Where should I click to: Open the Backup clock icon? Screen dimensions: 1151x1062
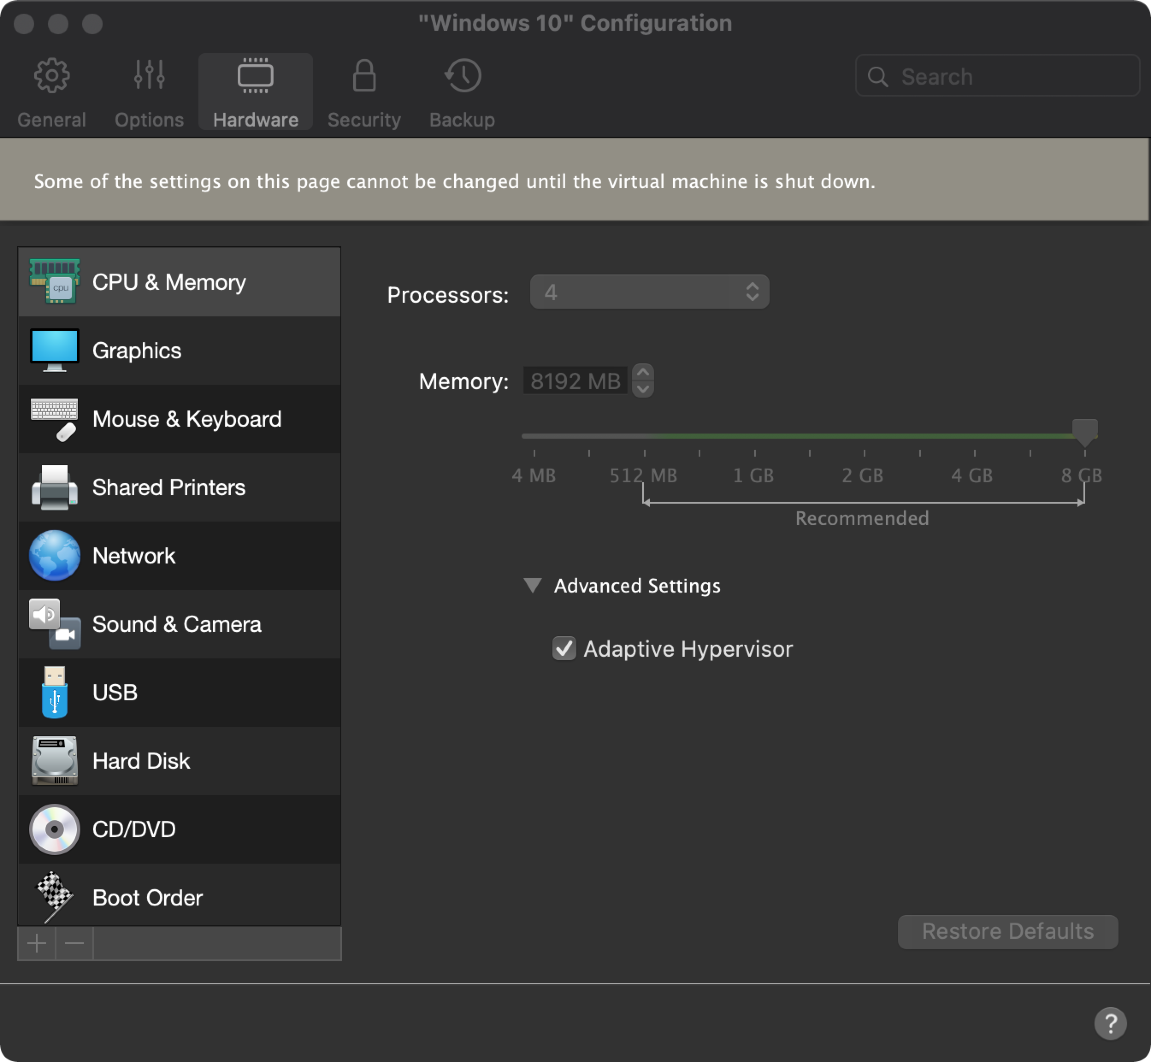pyautogui.click(x=463, y=75)
